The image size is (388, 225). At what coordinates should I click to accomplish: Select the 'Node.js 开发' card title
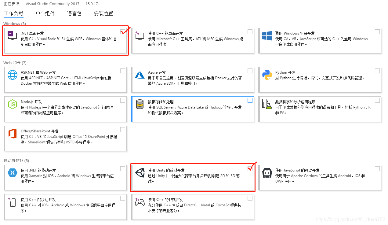coord(31,102)
